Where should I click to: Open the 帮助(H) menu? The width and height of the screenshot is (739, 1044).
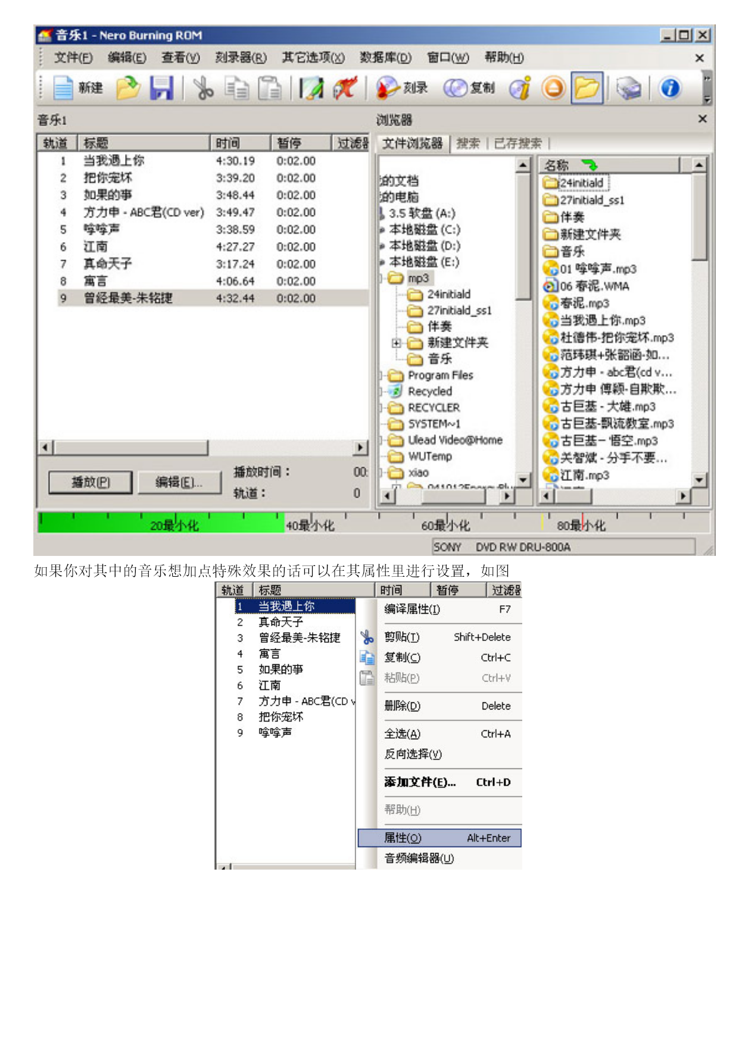504,58
